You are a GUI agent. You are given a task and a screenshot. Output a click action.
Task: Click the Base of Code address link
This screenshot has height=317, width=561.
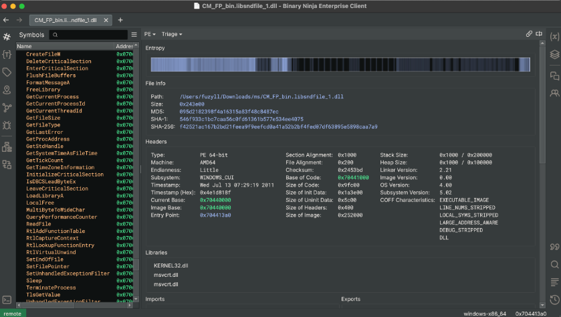tap(352, 177)
